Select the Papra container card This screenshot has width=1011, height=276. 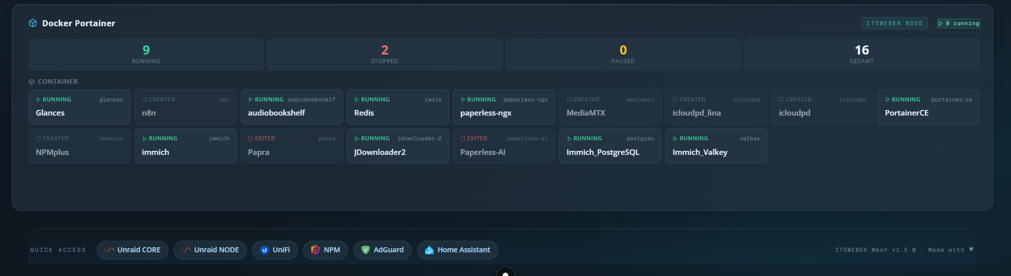tap(292, 146)
